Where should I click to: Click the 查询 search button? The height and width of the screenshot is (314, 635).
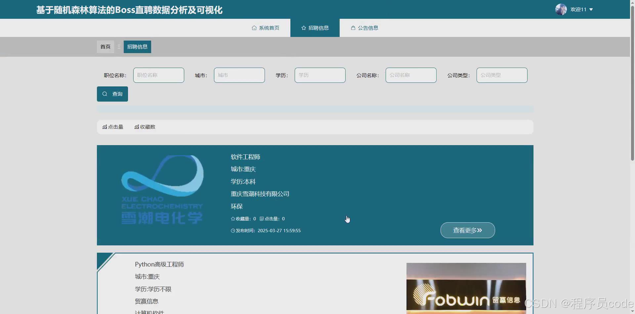112,94
